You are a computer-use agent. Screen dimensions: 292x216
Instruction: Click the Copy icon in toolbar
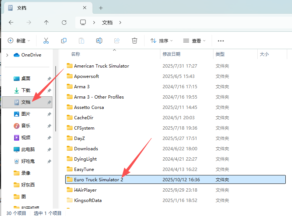click(64, 41)
